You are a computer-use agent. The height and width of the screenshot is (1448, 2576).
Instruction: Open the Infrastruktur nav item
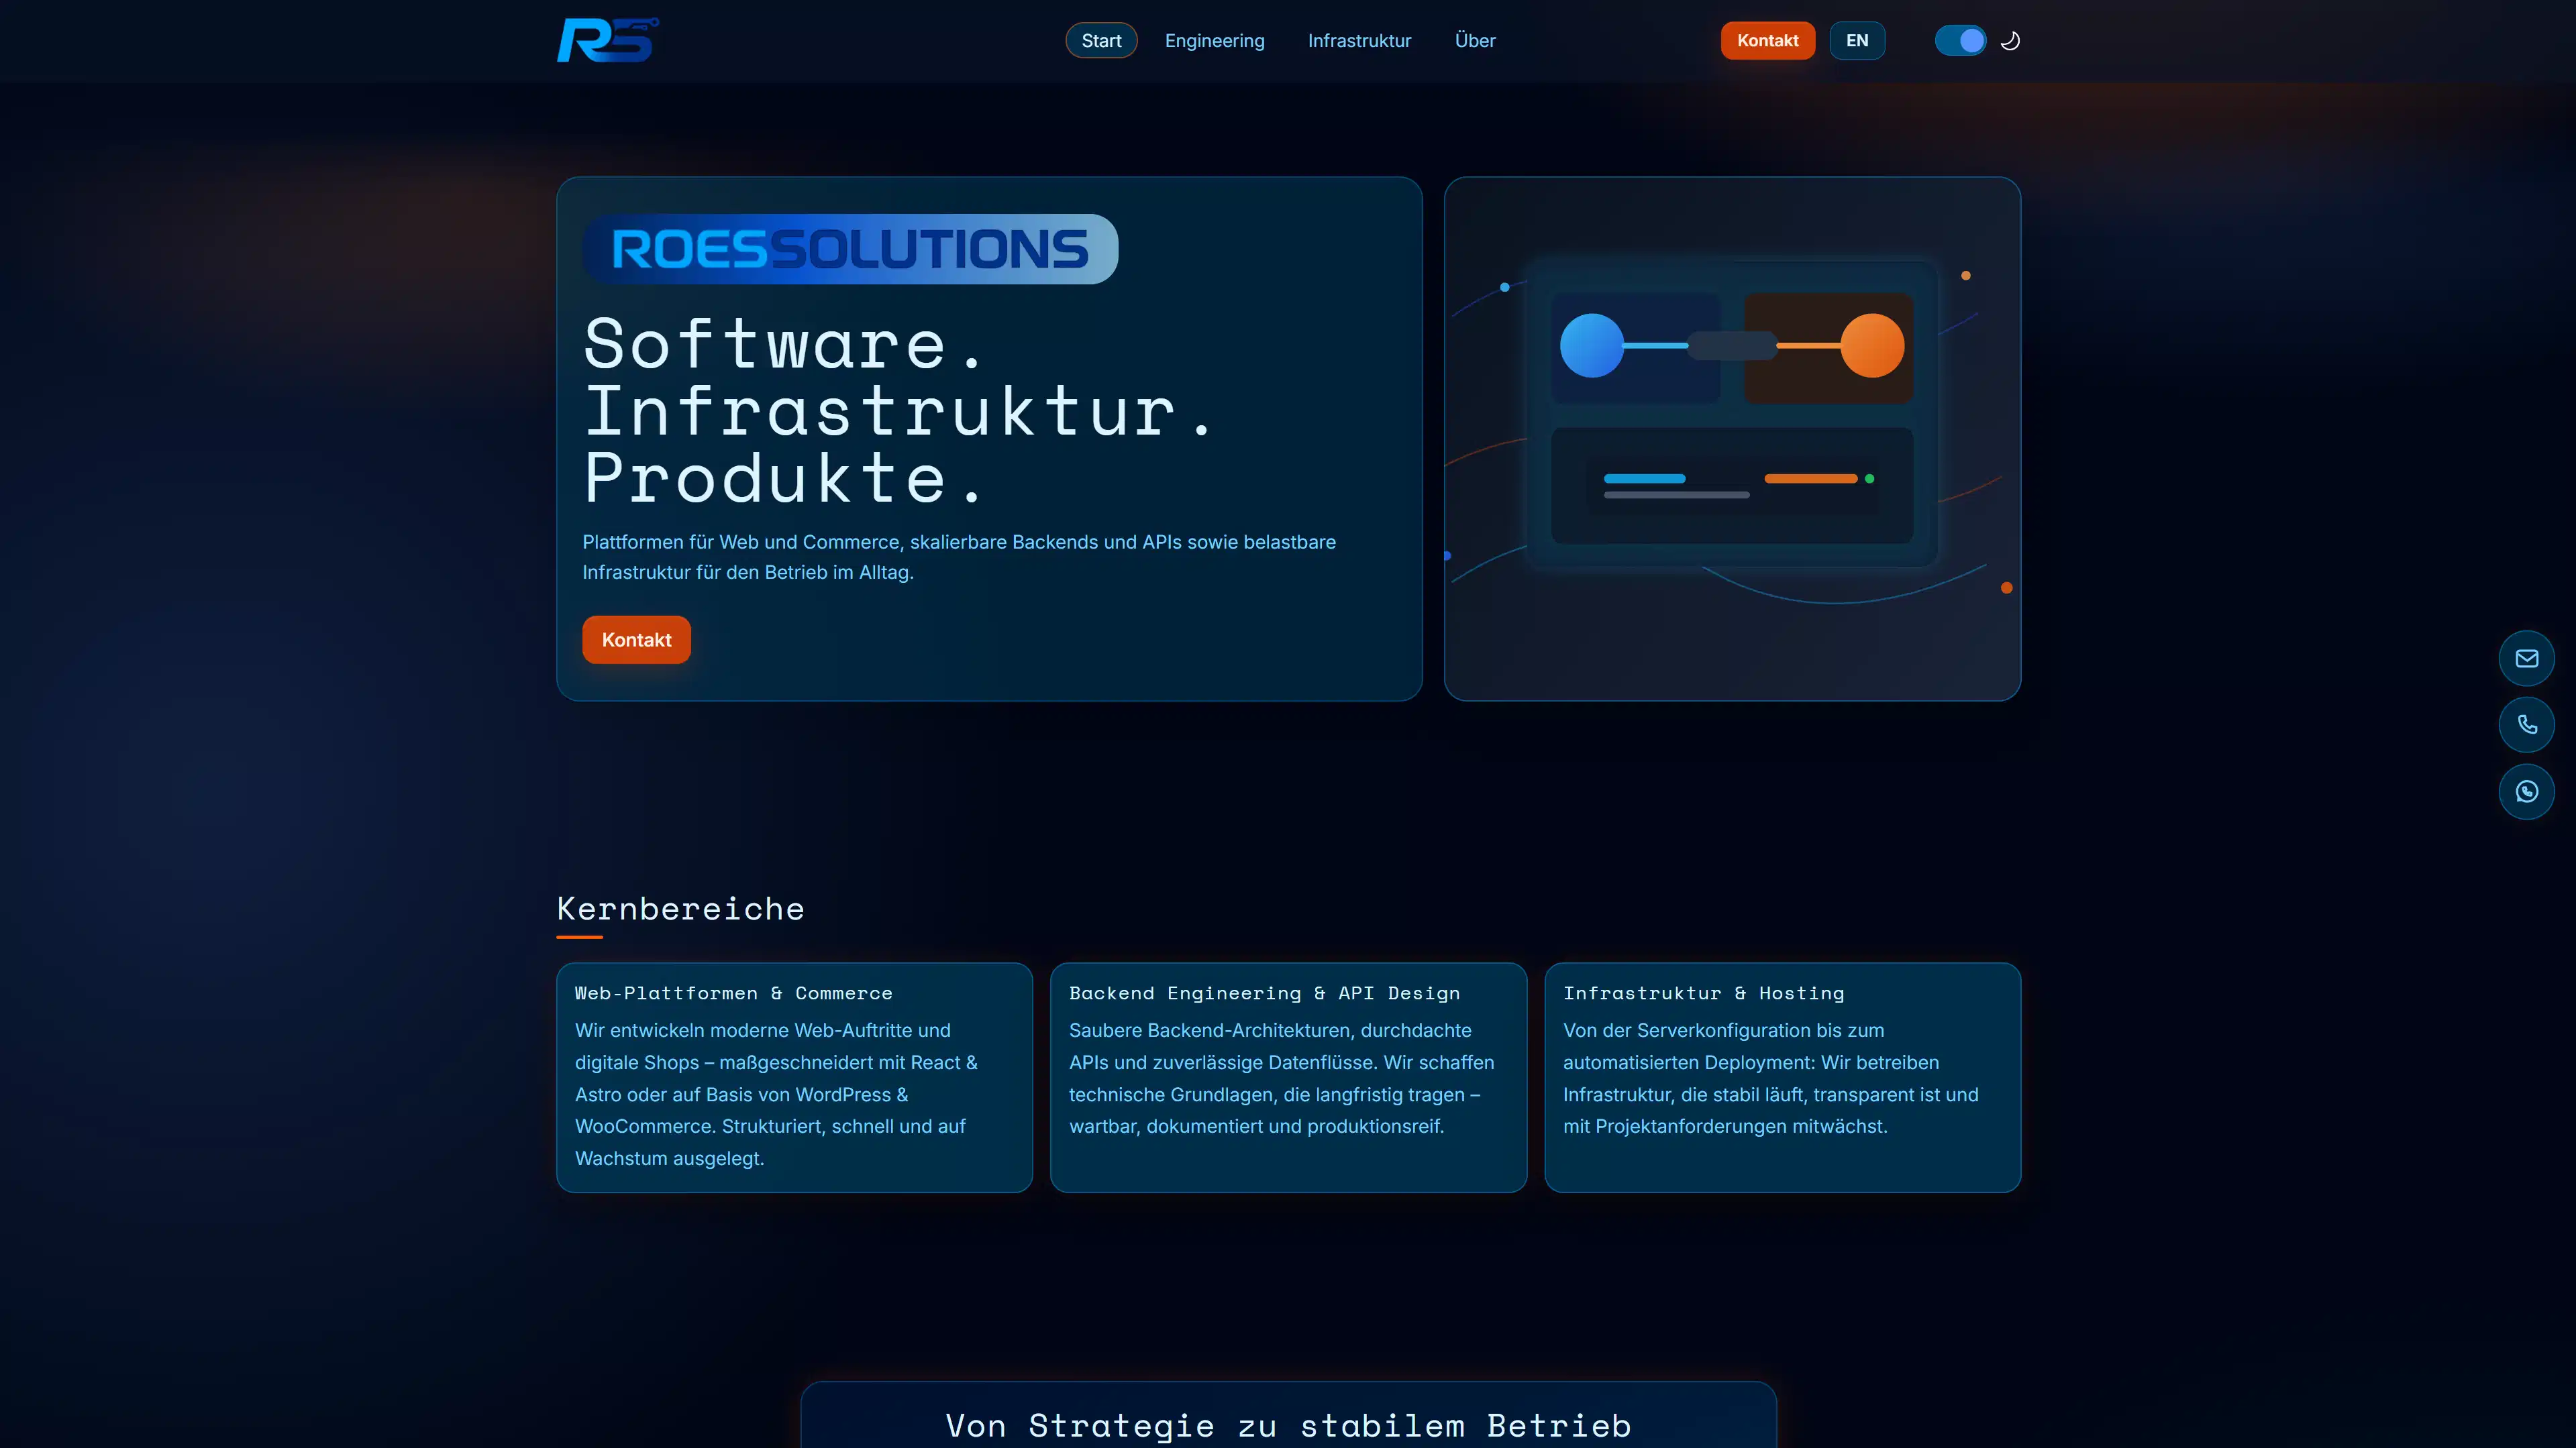[1359, 41]
